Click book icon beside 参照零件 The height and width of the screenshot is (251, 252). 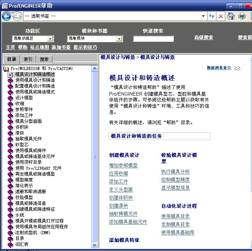(x=10, y=110)
